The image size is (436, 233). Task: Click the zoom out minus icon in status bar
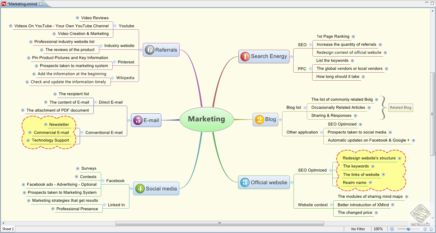(x=392, y=229)
